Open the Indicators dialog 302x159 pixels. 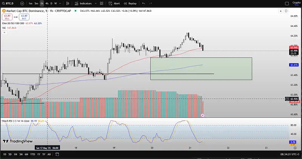pos(83,3)
